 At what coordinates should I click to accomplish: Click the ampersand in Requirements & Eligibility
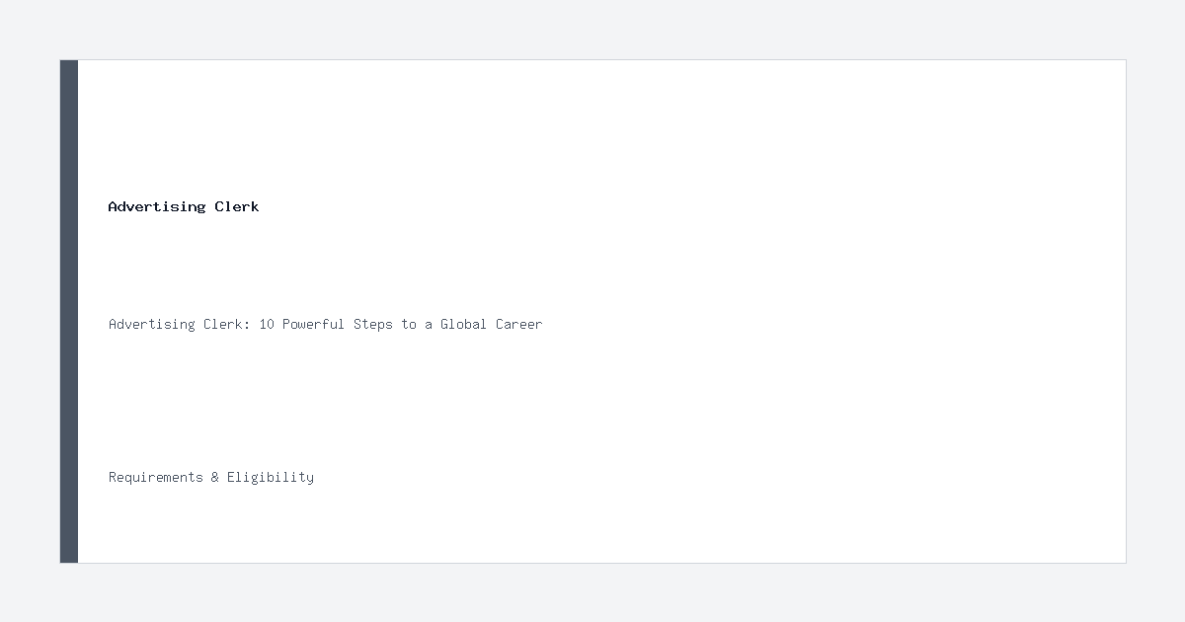click(x=215, y=477)
